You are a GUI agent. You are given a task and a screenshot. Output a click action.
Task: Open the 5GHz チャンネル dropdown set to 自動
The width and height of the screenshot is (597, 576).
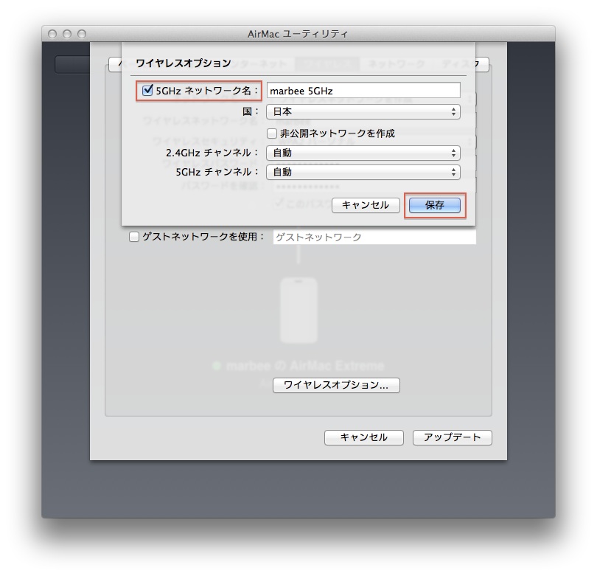(363, 173)
